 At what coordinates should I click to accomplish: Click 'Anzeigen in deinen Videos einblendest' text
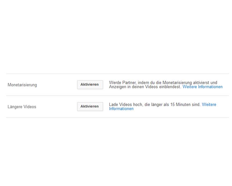point(145,87)
